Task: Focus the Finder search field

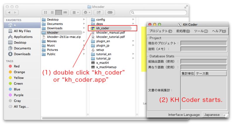Action: coord(158,13)
